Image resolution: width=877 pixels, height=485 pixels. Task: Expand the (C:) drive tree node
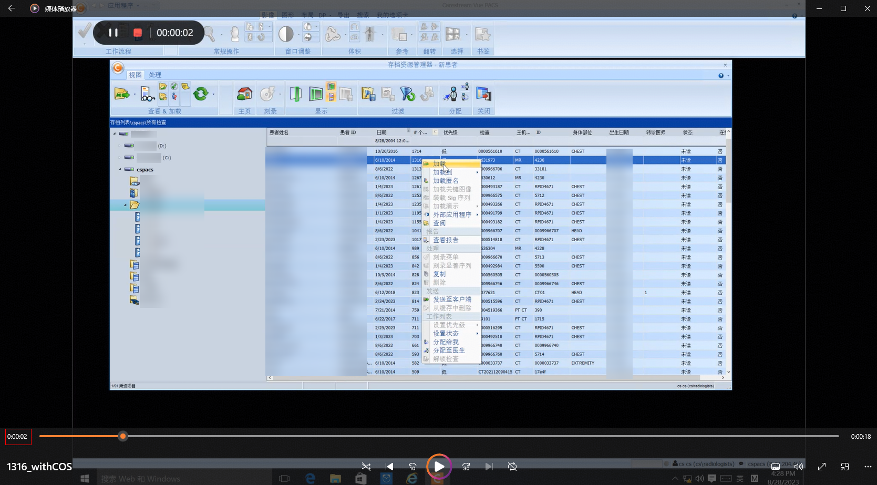120,158
